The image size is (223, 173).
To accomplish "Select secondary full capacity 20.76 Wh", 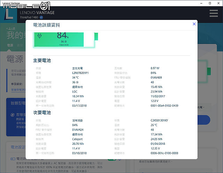I will (x=78, y=144).
